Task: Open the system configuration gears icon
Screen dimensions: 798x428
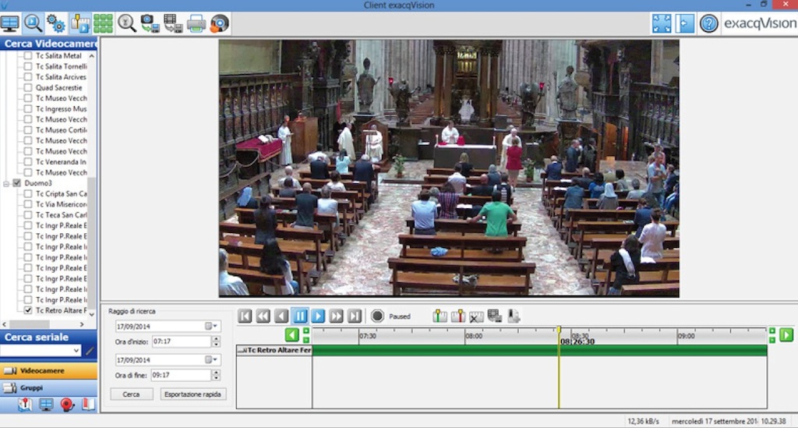Action: pyautogui.click(x=55, y=23)
